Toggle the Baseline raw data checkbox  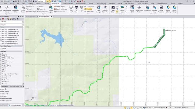click(1, 54)
